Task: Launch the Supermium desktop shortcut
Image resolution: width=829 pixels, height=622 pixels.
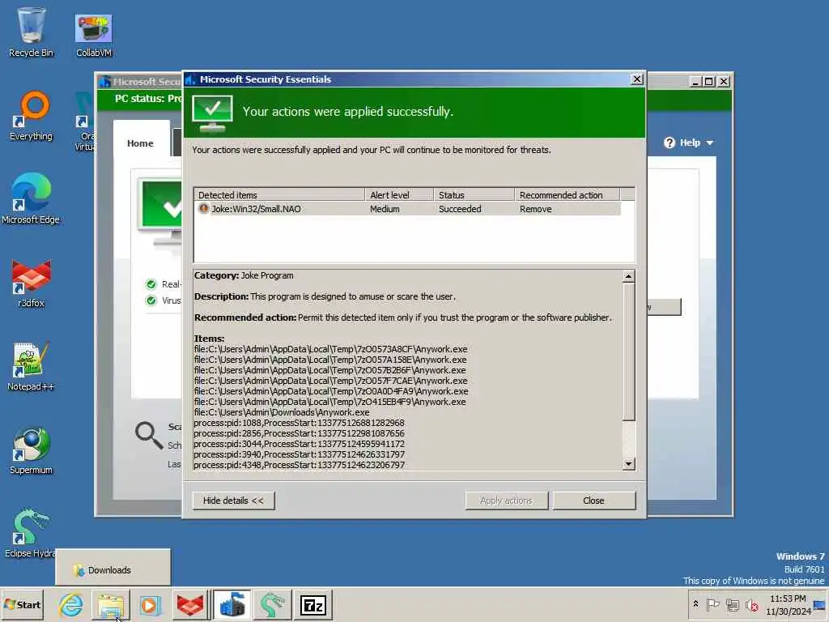Action: 31,450
